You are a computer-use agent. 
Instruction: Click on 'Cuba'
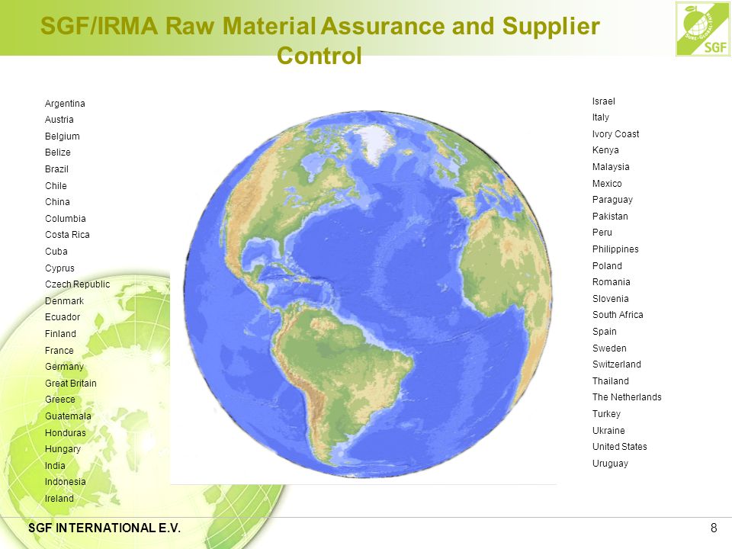click(x=56, y=251)
